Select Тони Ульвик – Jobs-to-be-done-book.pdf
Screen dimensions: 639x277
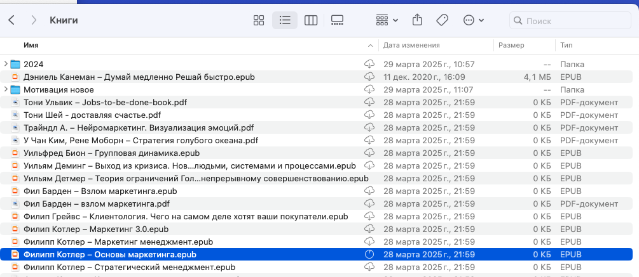pyautogui.click(x=105, y=102)
